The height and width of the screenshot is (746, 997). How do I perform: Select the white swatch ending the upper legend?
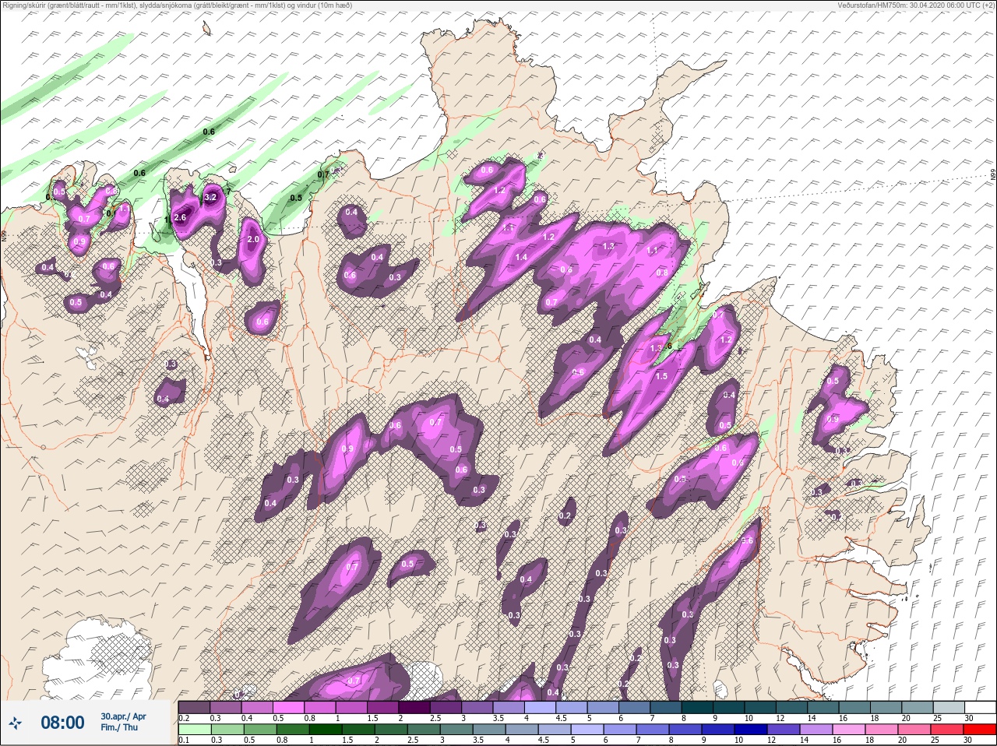click(x=981, y=707)
